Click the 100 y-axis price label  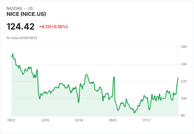184,98
